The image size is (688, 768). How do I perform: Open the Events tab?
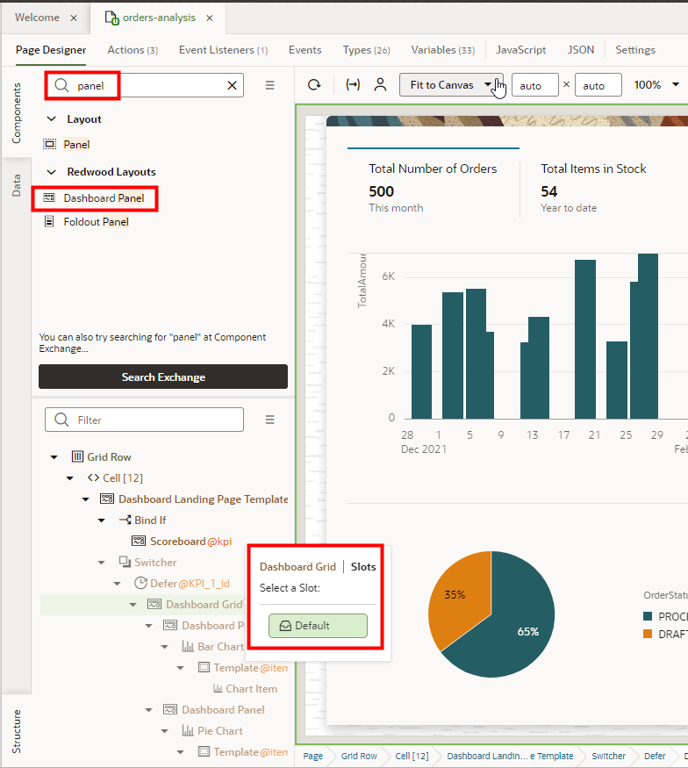pyautogui.click(x=305, y=50)
